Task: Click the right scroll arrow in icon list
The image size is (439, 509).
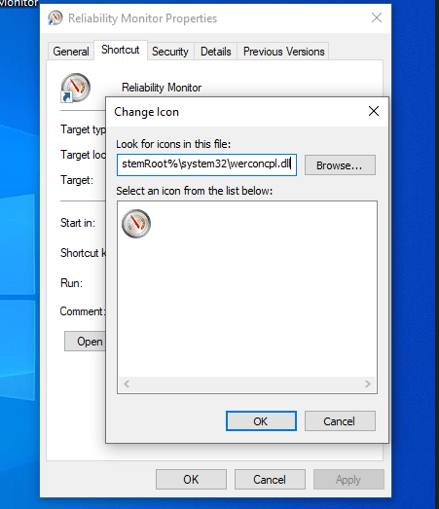Action: (368, 384)
